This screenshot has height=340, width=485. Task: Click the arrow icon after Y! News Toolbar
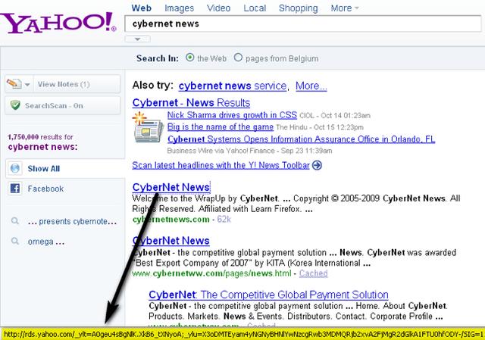coord(317,165)
